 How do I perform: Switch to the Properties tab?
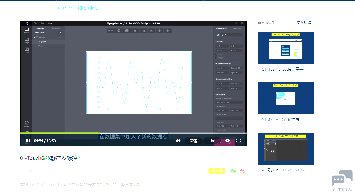(221, 28)
